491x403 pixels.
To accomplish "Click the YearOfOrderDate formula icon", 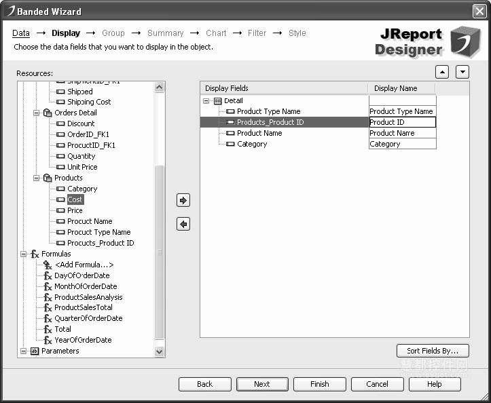I will pos(48,340).
